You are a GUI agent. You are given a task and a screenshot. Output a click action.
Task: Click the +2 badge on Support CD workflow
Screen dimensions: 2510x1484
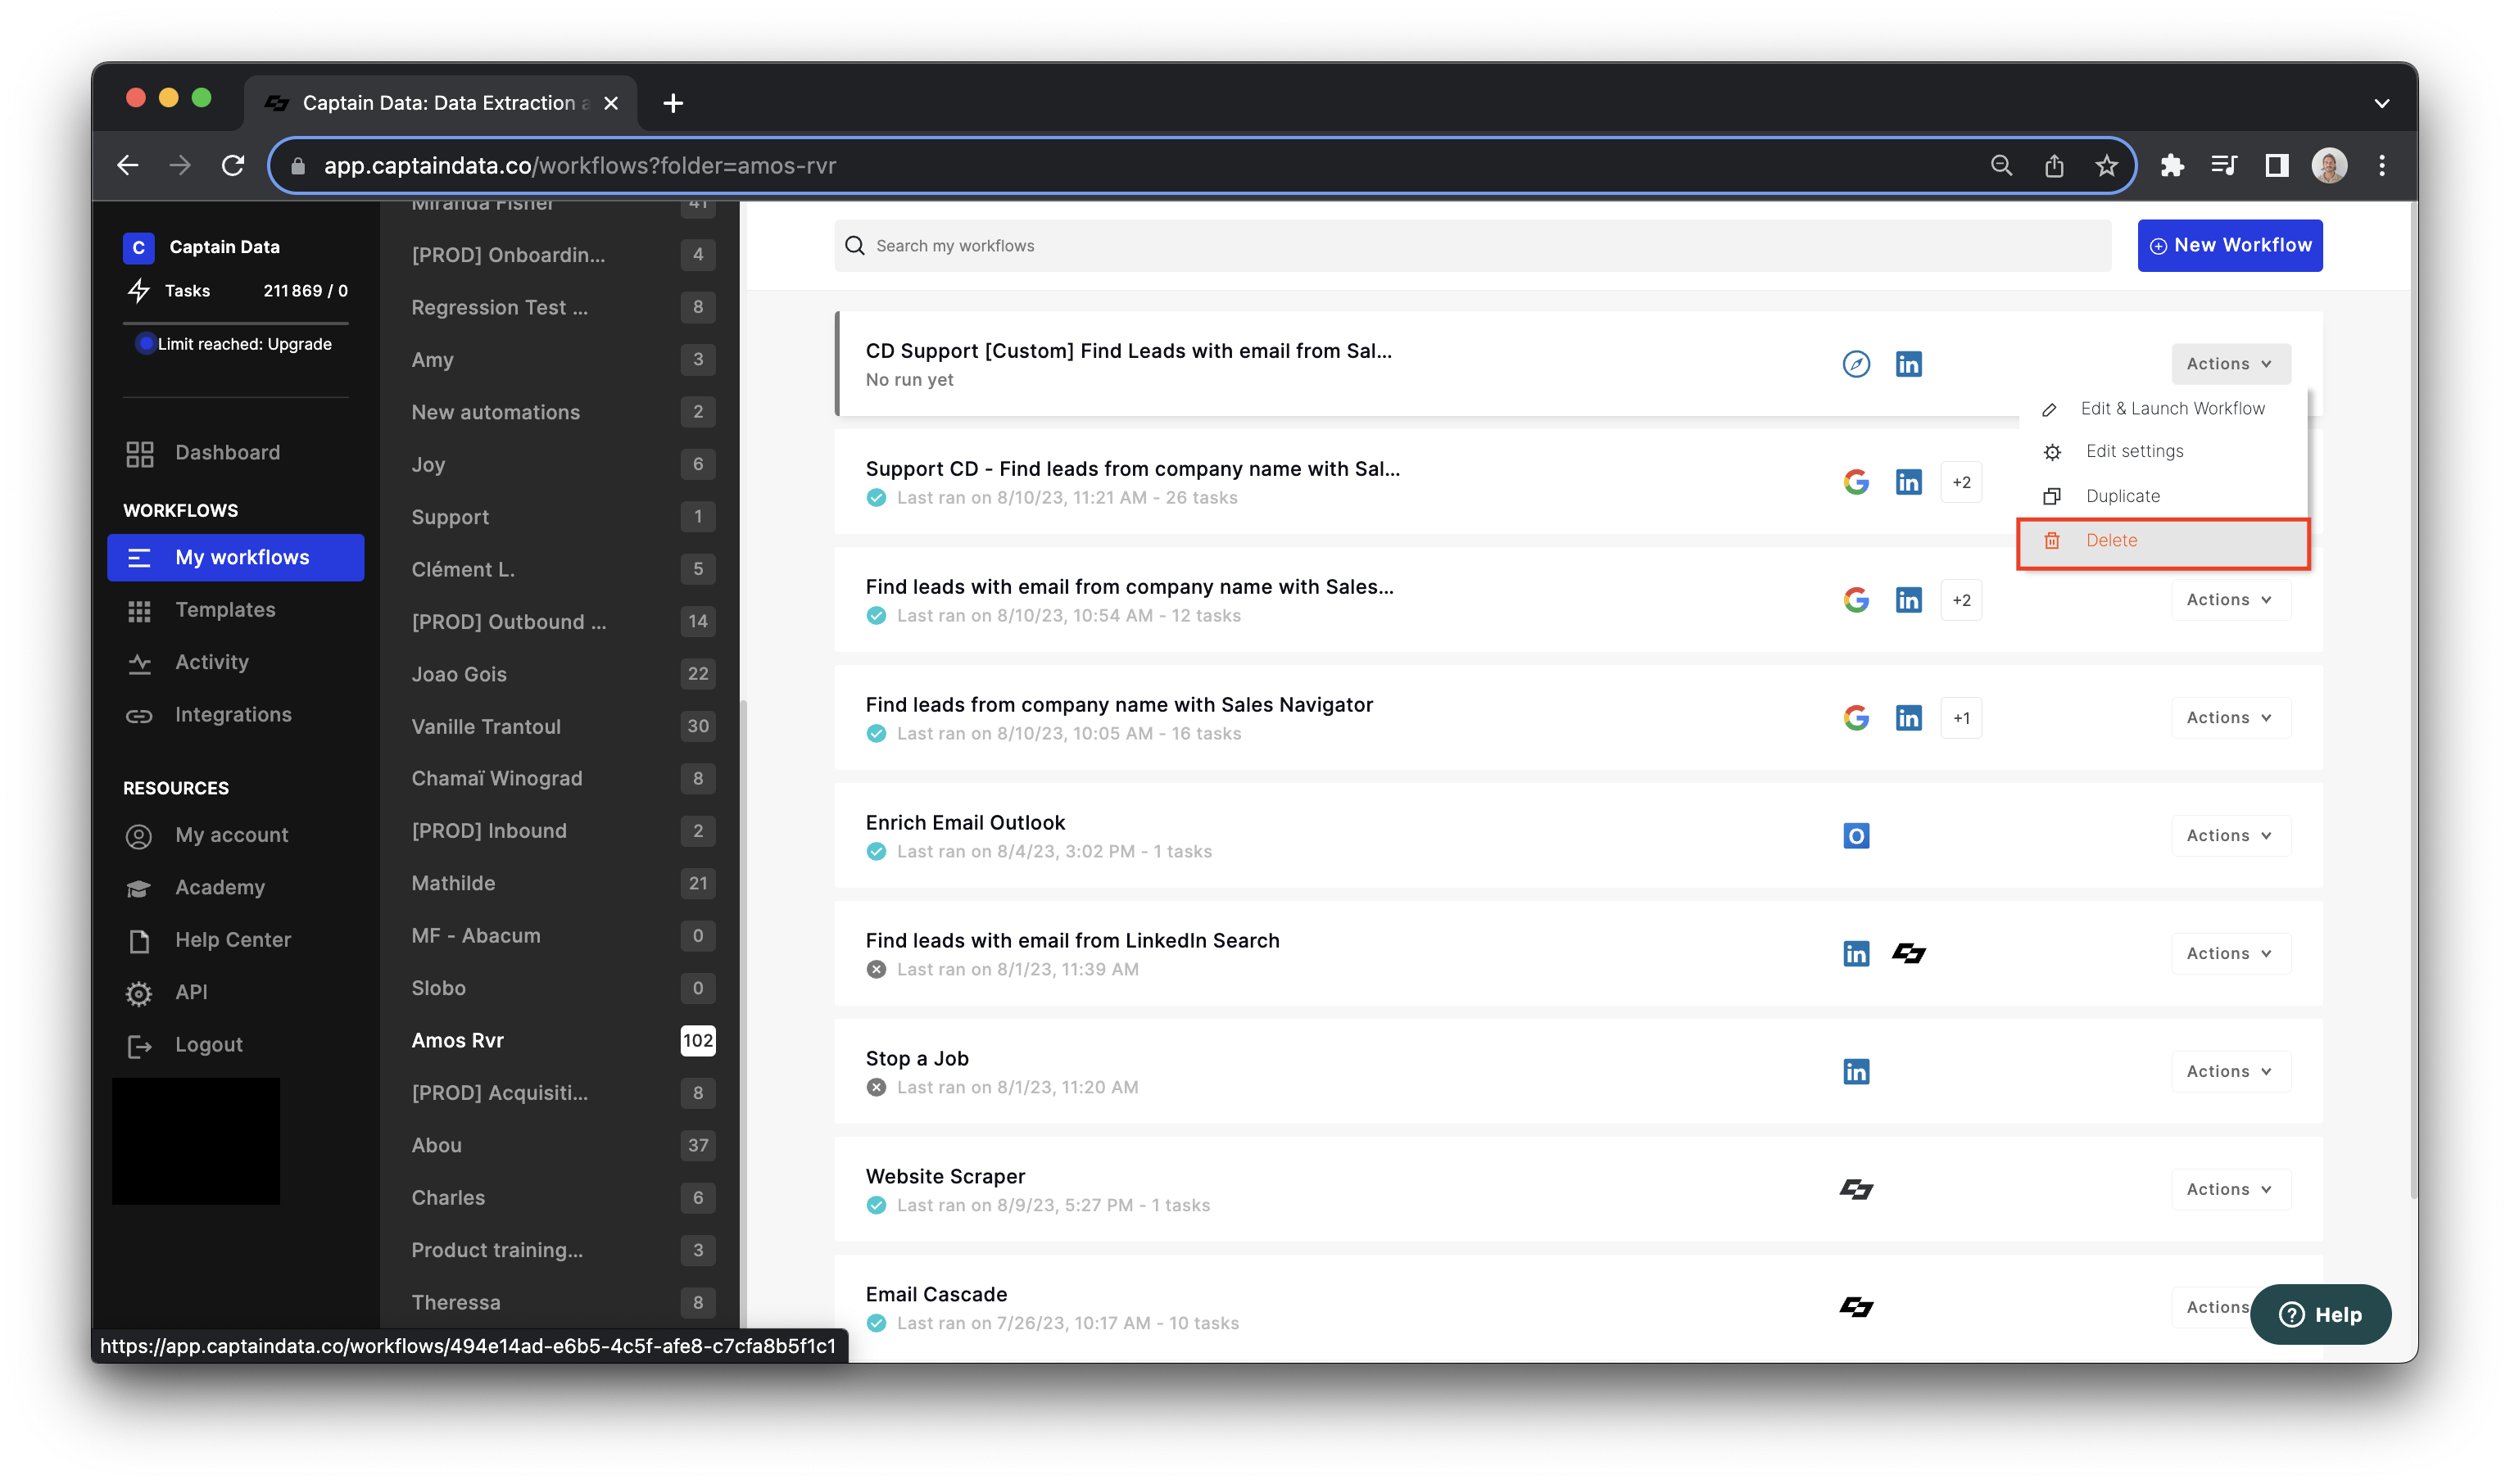pyautogui.click(x=1961, y=482)
